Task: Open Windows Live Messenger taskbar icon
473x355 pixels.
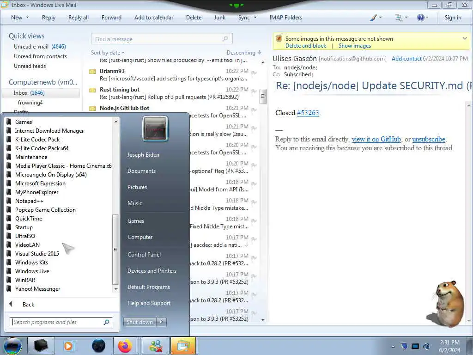Action: 156,346
